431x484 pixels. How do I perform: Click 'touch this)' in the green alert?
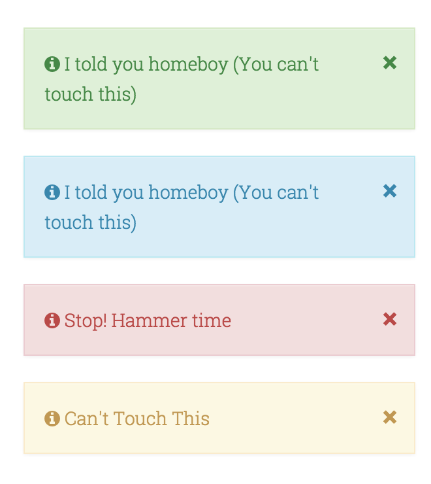point(91,94)
